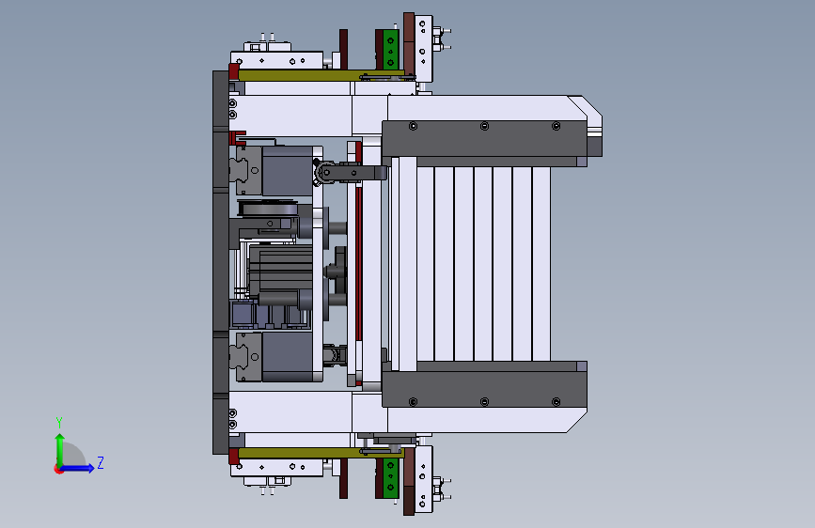This screenshot has width=815, height=528.
Task: Click the "Z" label on the orientation triad
Action: pyautogui.click(x=101, y=462)
